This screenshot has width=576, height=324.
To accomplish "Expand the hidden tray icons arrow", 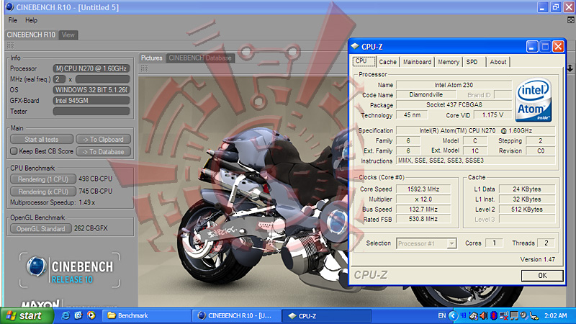I will (x=453, y=315).
